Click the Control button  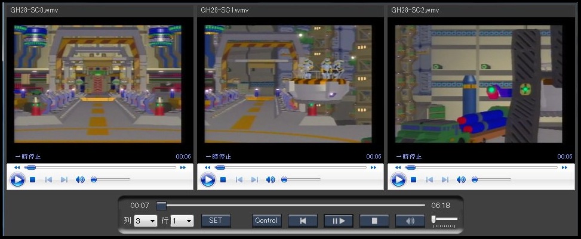pyautogui.click(x=266, y=221)
